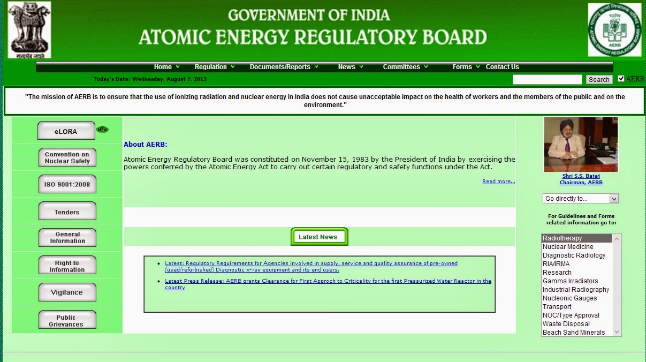
Task: Expand the Home menu arrow
Action: tap(178, 67)
